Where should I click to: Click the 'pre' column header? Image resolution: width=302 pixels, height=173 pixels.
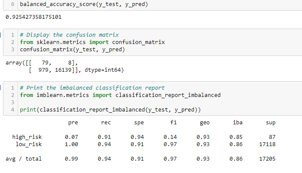click(73, 123)
